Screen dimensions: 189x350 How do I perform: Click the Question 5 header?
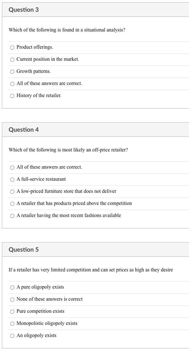point(24,249)
